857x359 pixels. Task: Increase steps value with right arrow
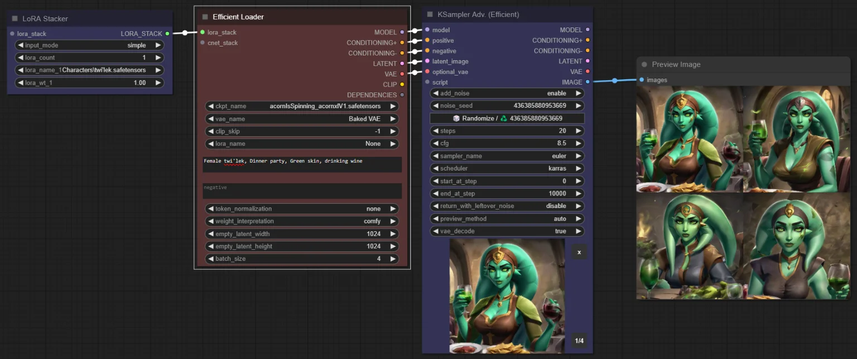(x=578, y=131)
